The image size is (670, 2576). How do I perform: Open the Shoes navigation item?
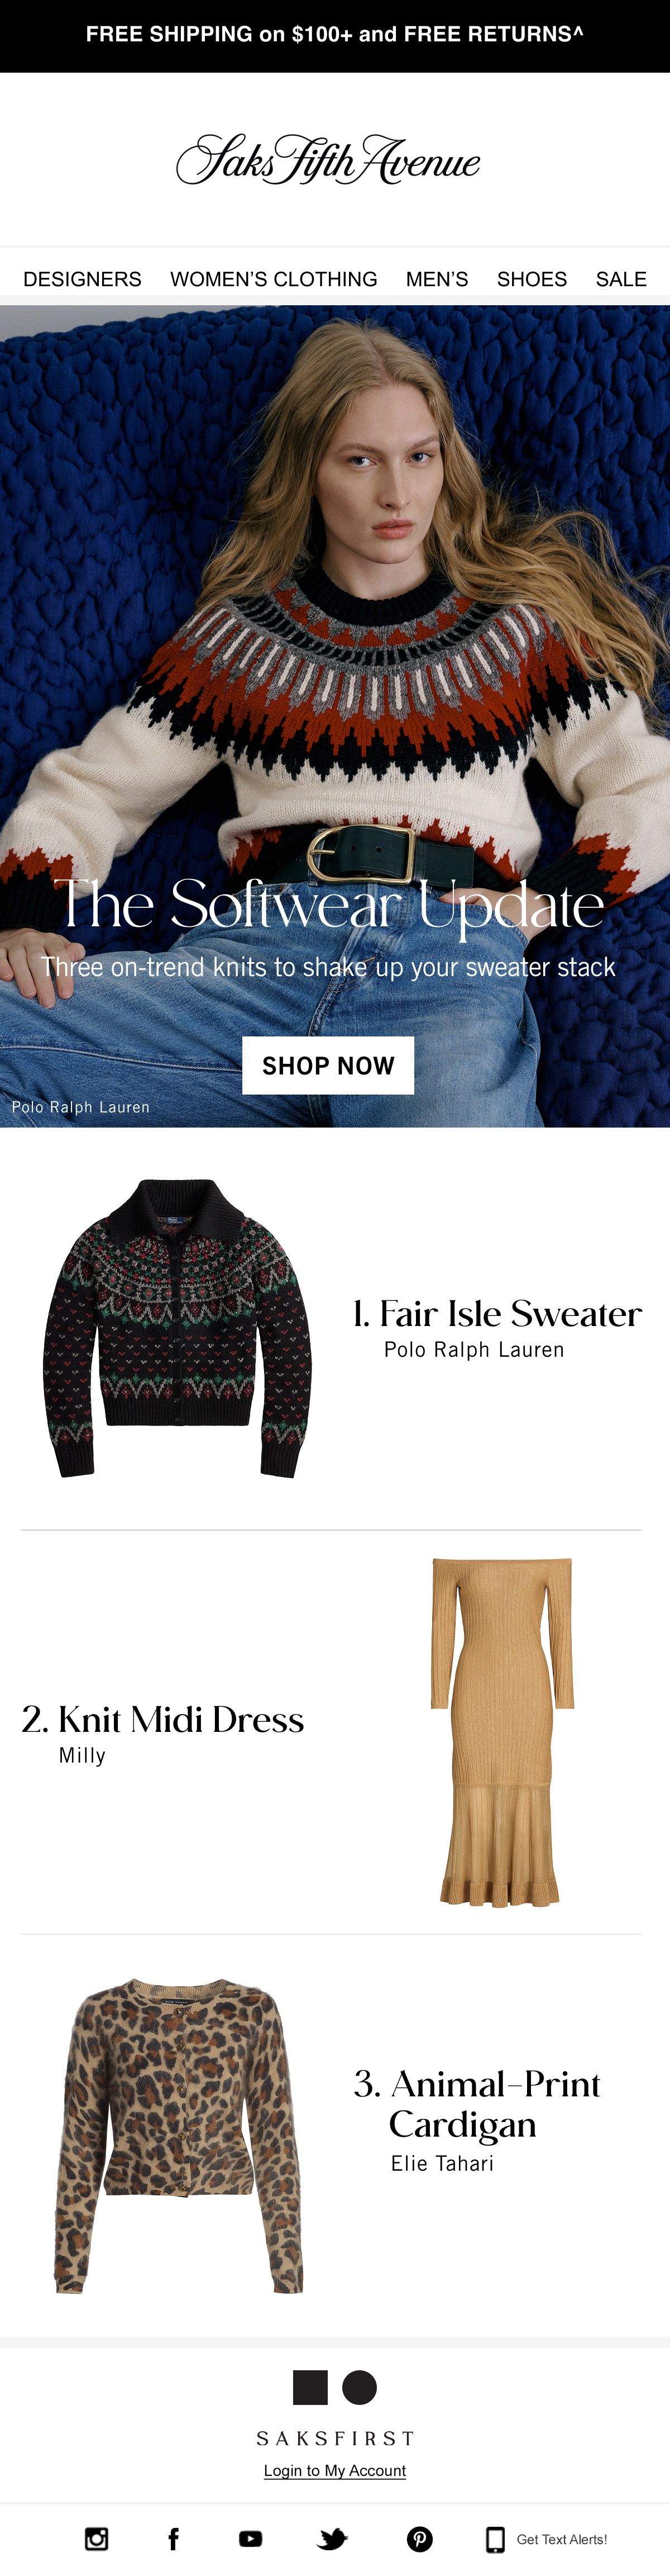[x=531, y=279]
